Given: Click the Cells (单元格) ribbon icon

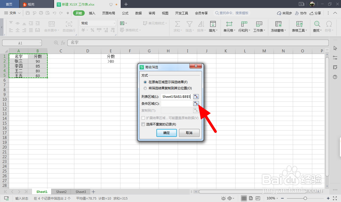Looking at the screenshot, I should click(x=229, y=24).
